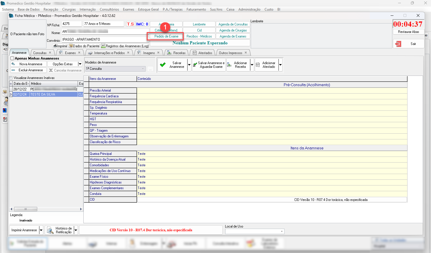Viewport: 431px width, 253px height.
Task: Click the green checkmark Salvar Anamnese icon
Action: coord(163,65)
